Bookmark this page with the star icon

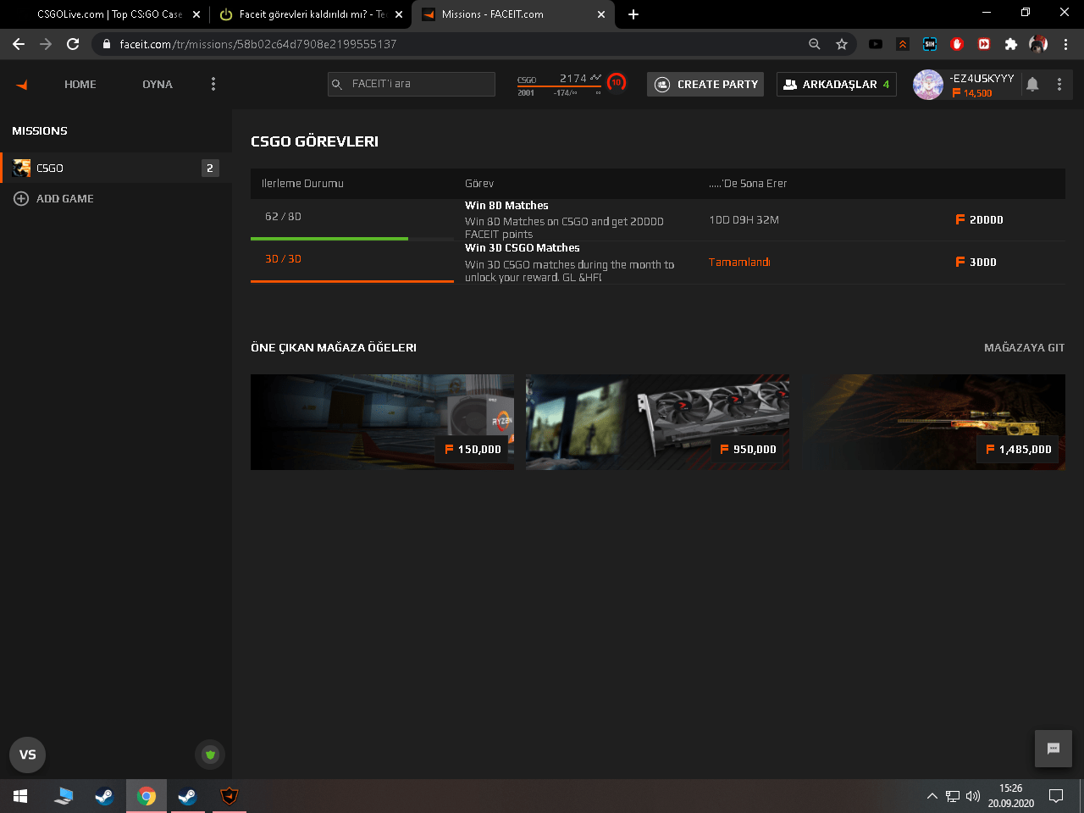click(842, 44)
